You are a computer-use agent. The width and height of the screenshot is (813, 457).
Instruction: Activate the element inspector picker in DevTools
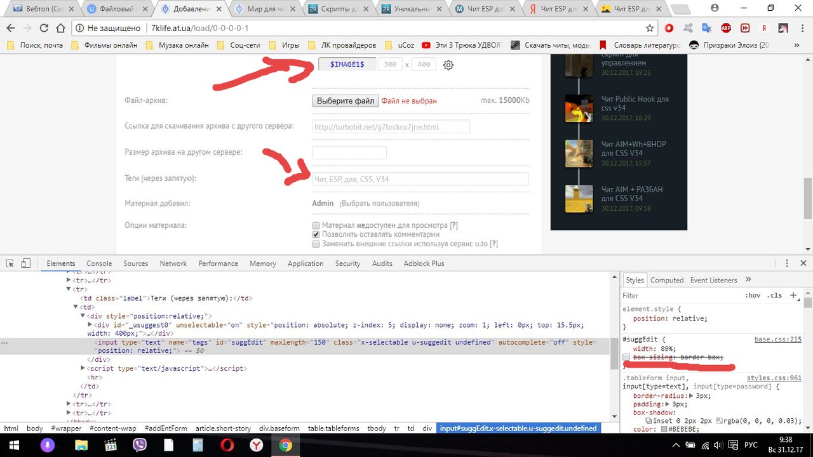(x=10, y=263)
